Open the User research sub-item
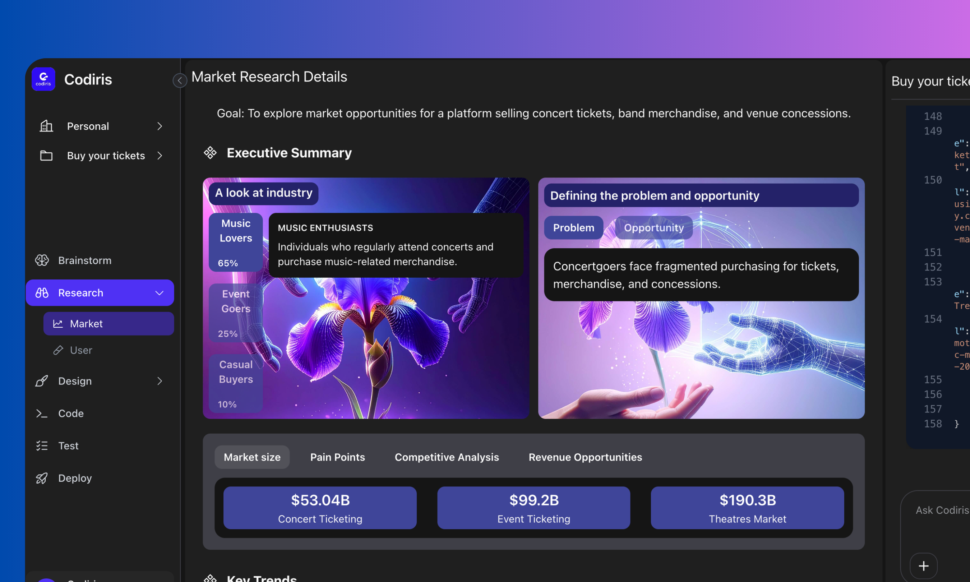This screenshot has height=582, width=970. pos(81,350)
